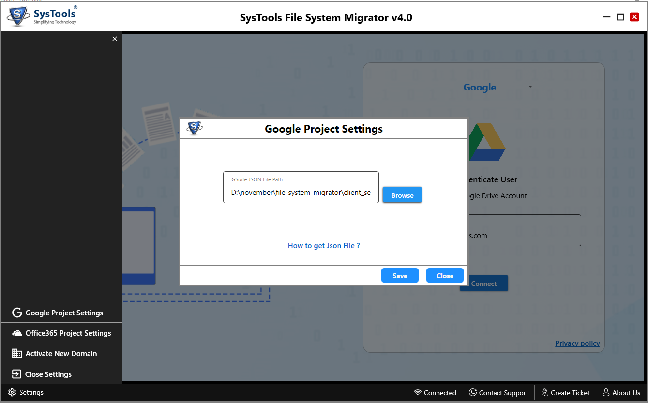Viewport: 648px width, 403px height.
Task: Open How to get Json File link
Action: (x=324, y=245)
